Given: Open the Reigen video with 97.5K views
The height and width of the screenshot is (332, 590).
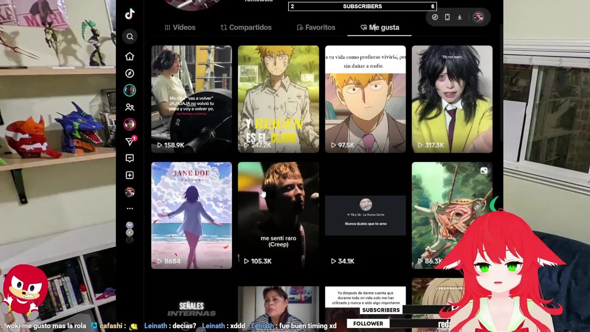Looking at the screenshot, I should coord(365,99).
